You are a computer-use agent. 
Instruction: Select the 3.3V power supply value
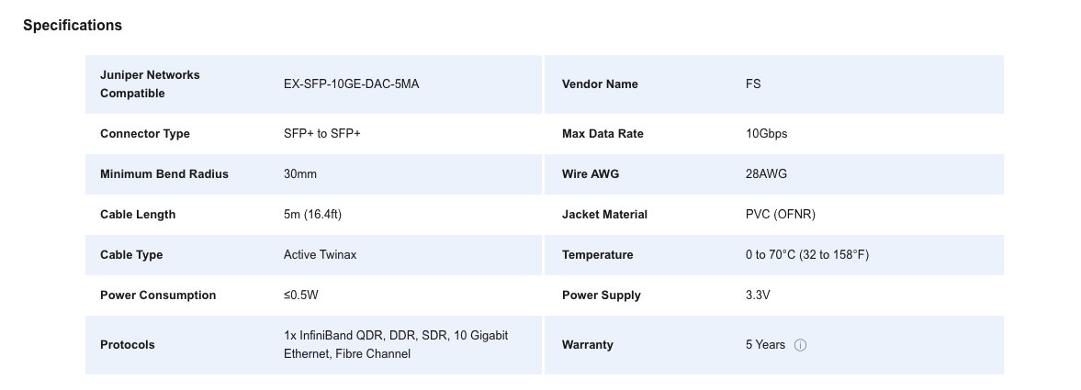coord(758,295)
